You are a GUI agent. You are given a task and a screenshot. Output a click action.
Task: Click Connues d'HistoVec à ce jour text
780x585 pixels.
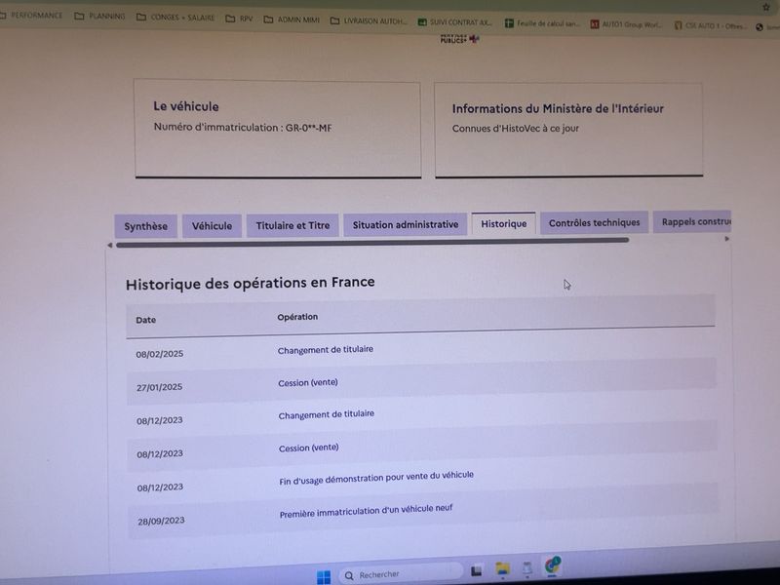(516, 129)
